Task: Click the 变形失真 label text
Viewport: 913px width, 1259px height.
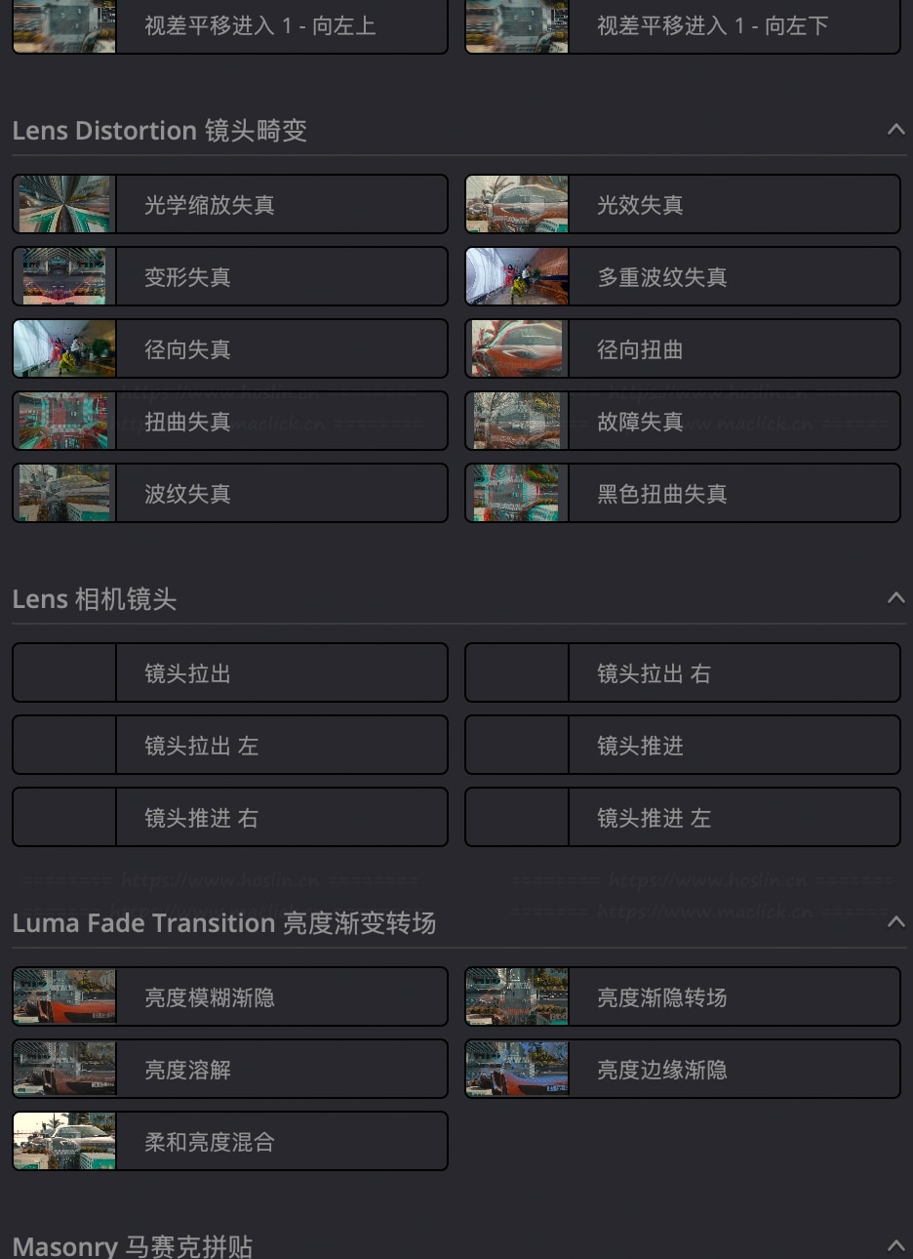Action: point(187,277)
